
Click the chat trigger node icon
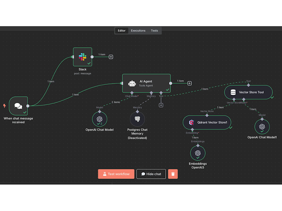[x=18, y=106]
